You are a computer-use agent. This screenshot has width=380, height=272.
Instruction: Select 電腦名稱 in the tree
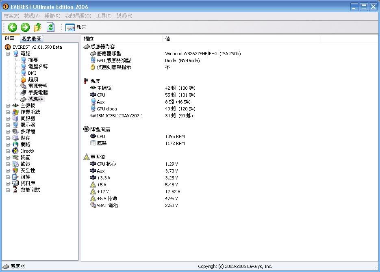point(38,67)
